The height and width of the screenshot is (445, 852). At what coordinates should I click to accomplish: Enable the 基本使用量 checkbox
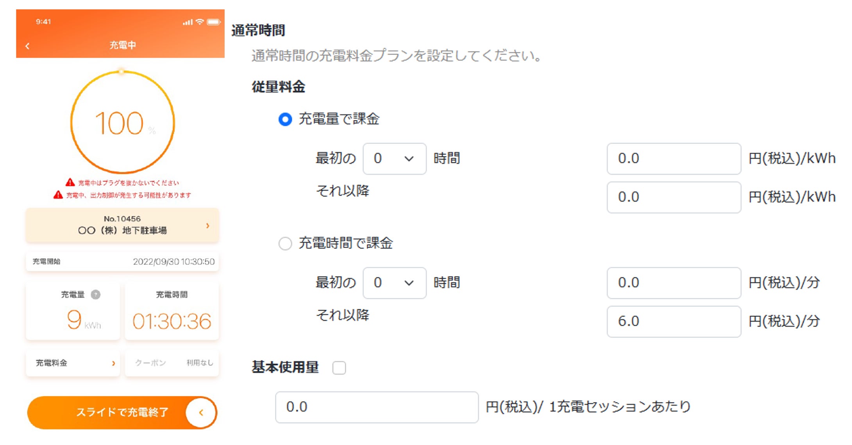click(x=339, y=367)
